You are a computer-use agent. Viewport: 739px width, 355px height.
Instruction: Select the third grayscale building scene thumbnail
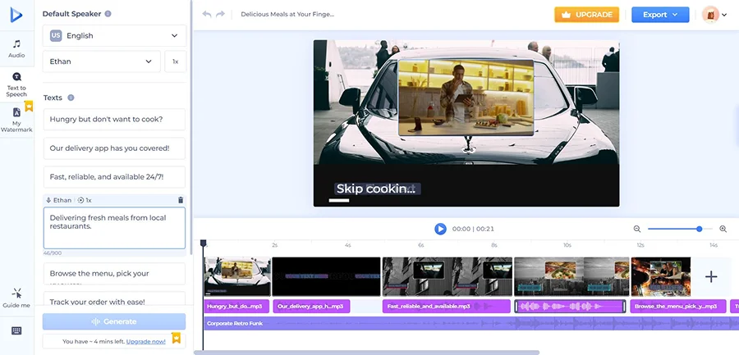(x=448, y=276)
